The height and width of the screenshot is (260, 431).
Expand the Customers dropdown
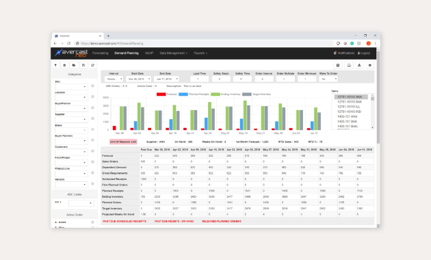tap(71, 152)
